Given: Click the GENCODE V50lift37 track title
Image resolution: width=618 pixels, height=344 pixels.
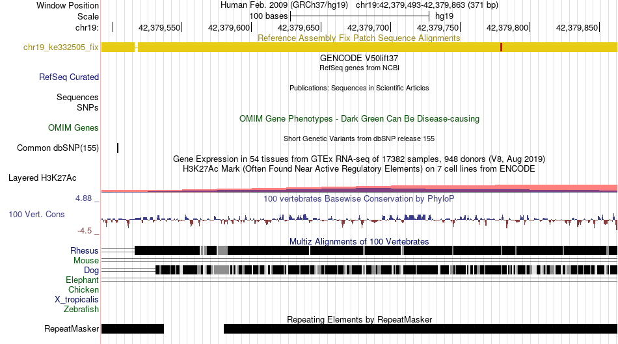Looking at the screenshot, I should (x=359, y=58).
